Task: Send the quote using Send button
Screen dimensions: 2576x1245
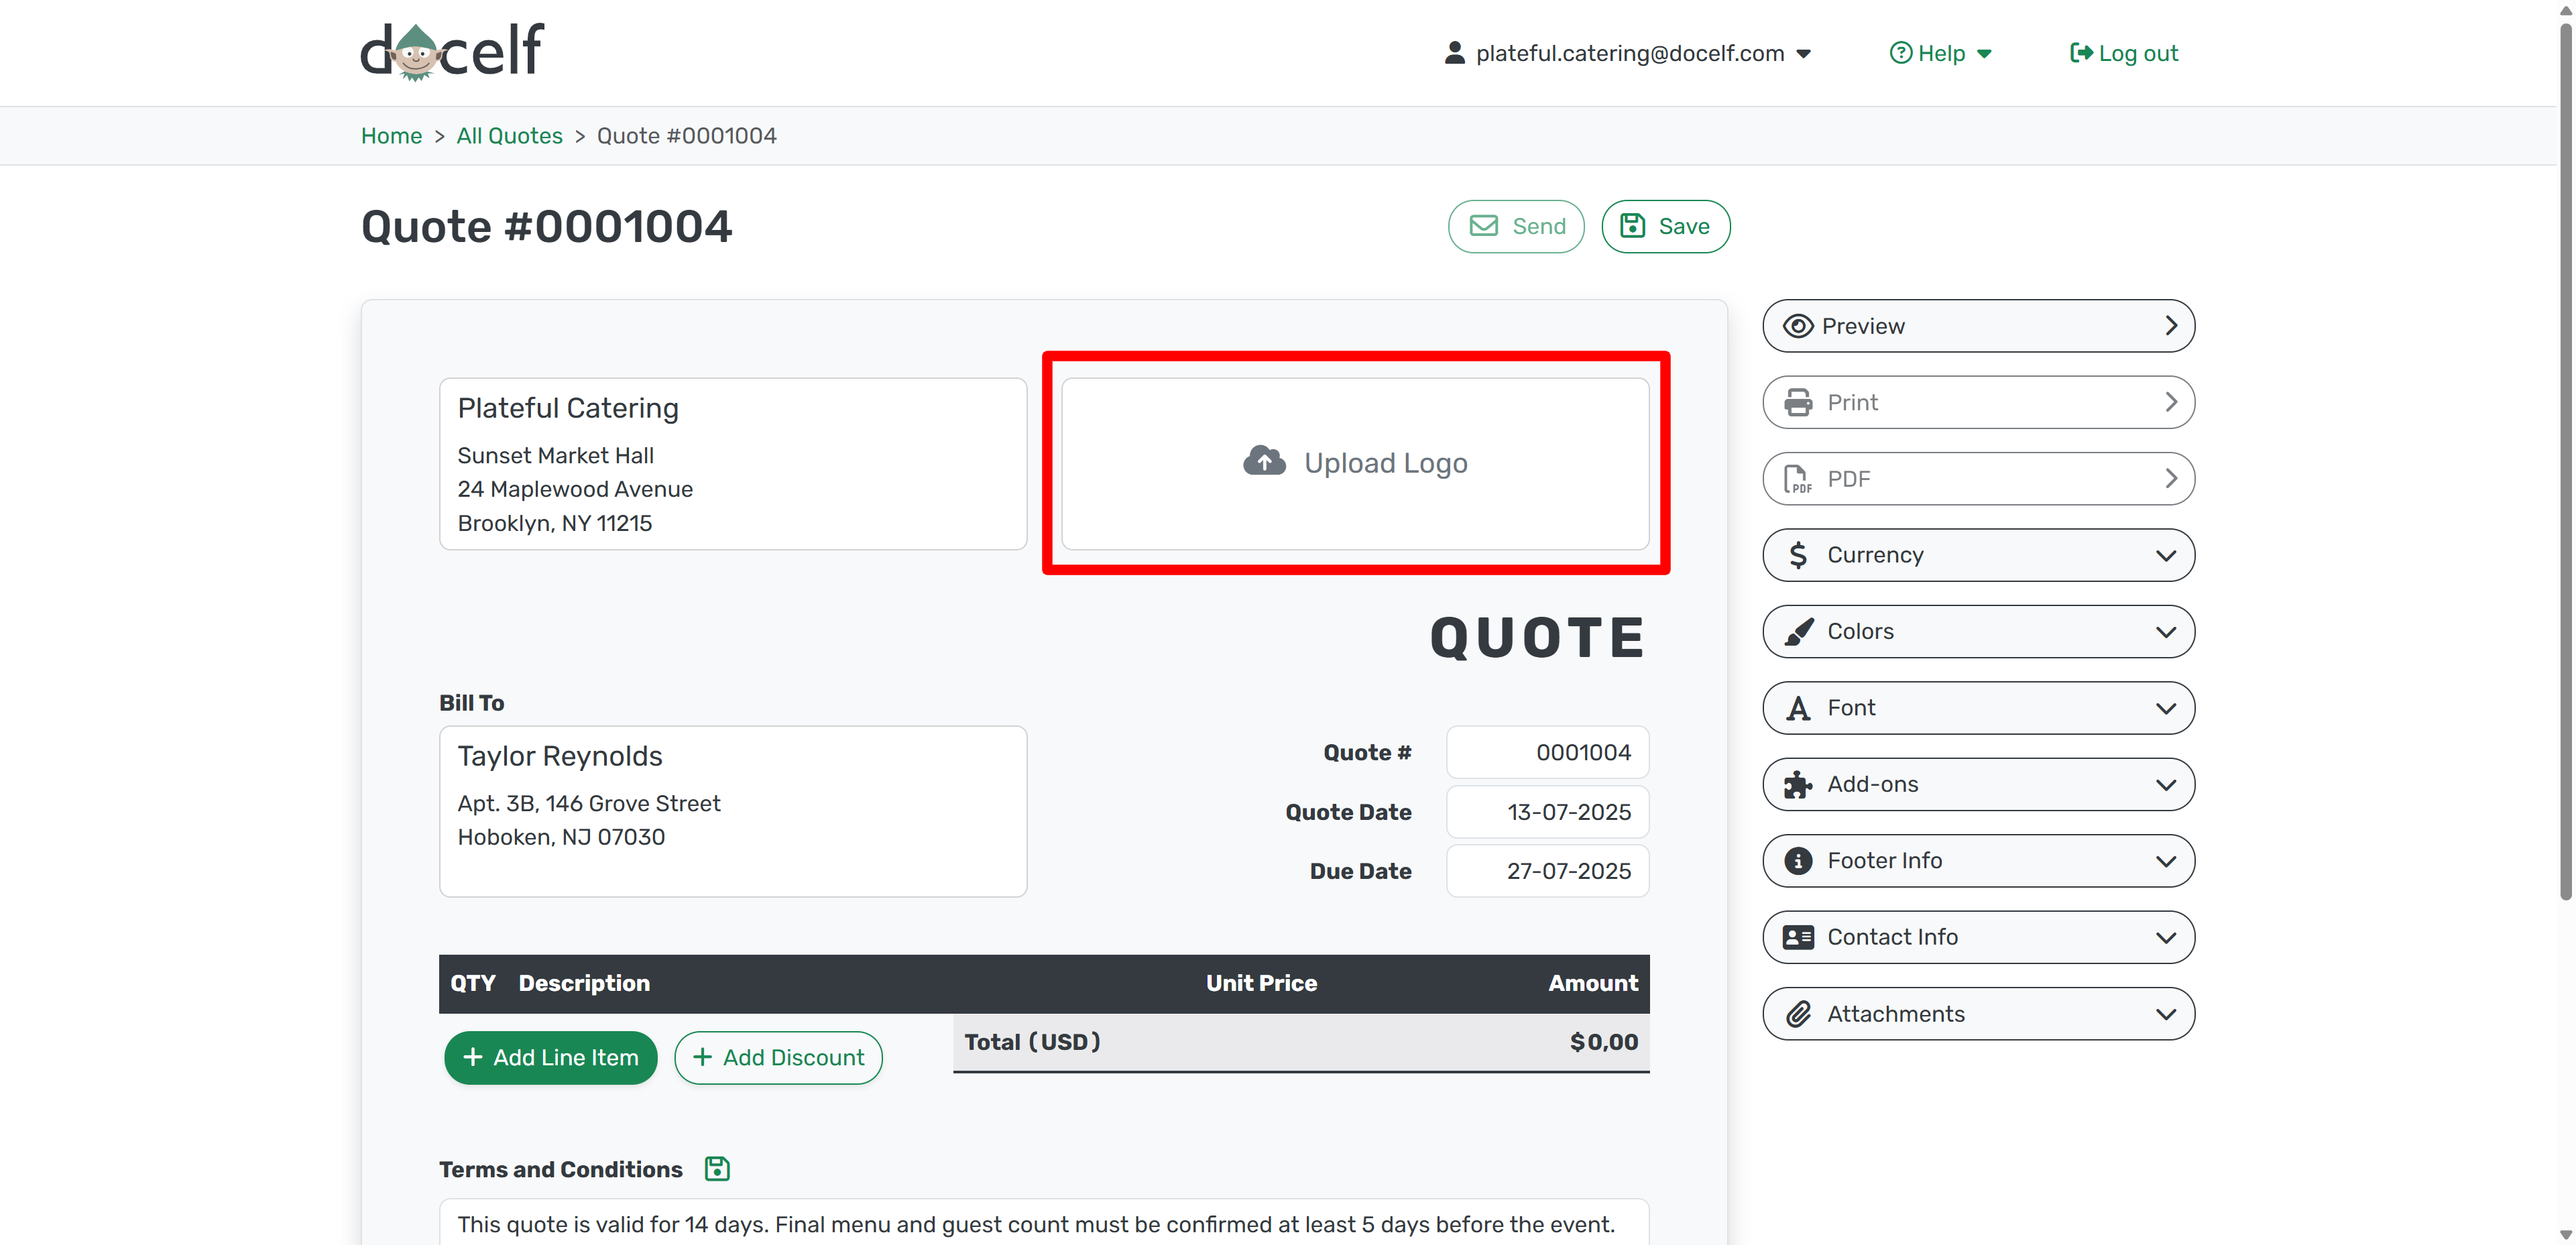Action: click(x=1516, y=226)
